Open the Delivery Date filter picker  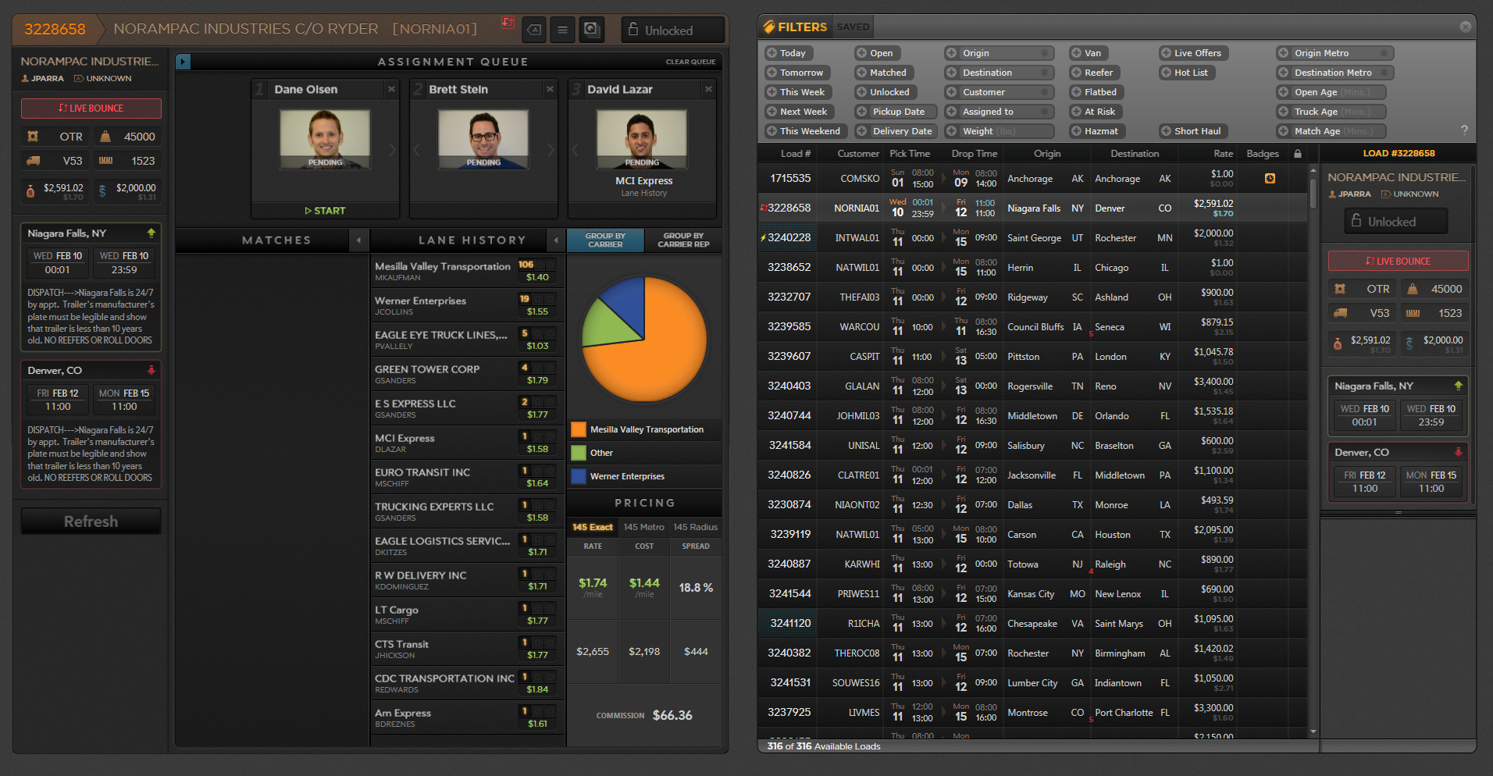click(896, 131)
